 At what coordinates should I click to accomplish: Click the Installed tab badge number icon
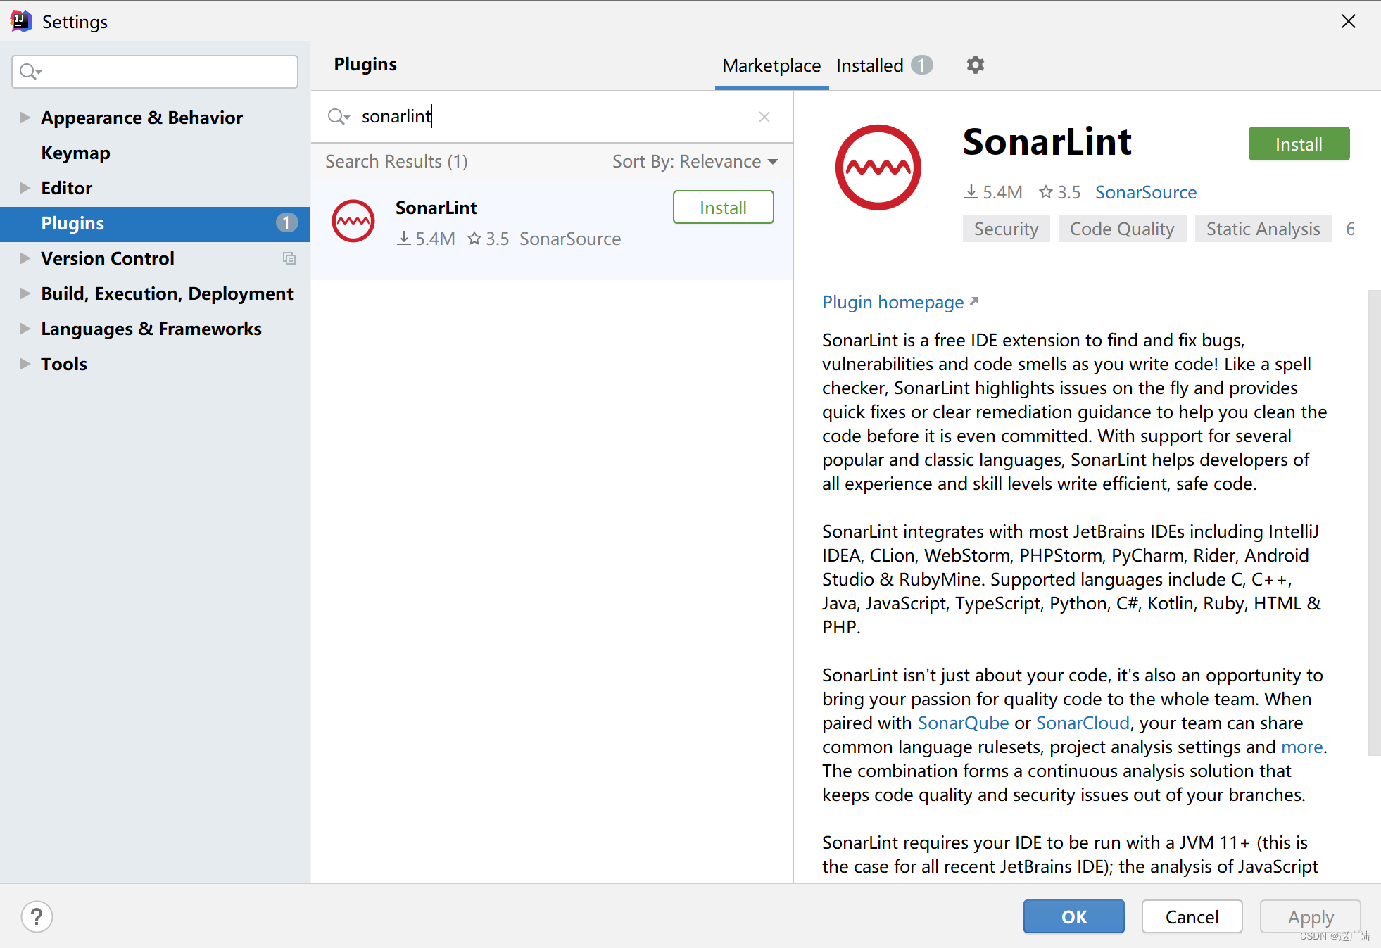922,64
